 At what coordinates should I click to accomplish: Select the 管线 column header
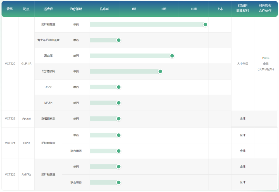coord(10,9)
